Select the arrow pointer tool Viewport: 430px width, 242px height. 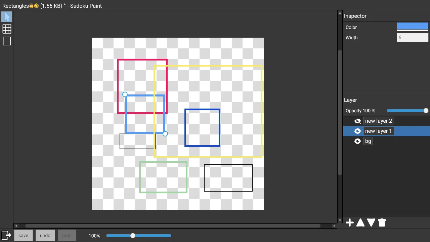(7, 17)
